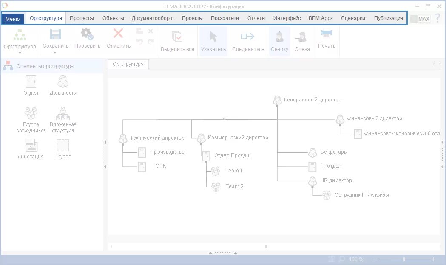Open the Документооборот ribbon tab
The height and width of the screenshot is (265, 446).
pos(153,18)
